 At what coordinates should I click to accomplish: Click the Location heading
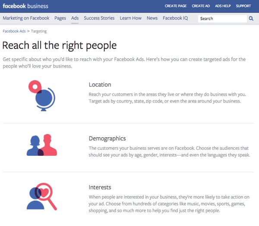click(x=100, y=84)
